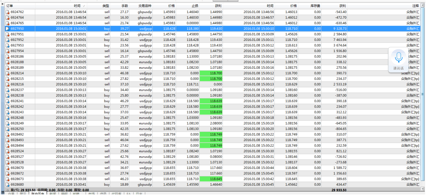Click the gbpusdp symbol of order 6928680
The width and height of the screenshot is (426, 195).
(x=145, y=184)
